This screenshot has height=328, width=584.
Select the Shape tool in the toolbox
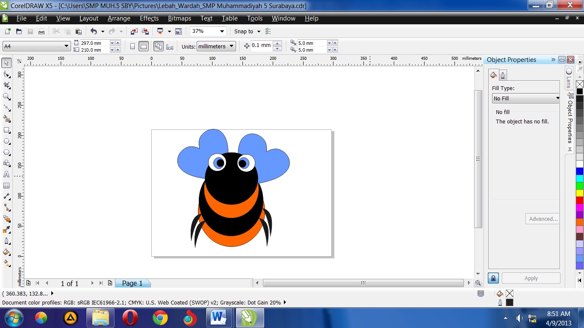tap(6, 74)
